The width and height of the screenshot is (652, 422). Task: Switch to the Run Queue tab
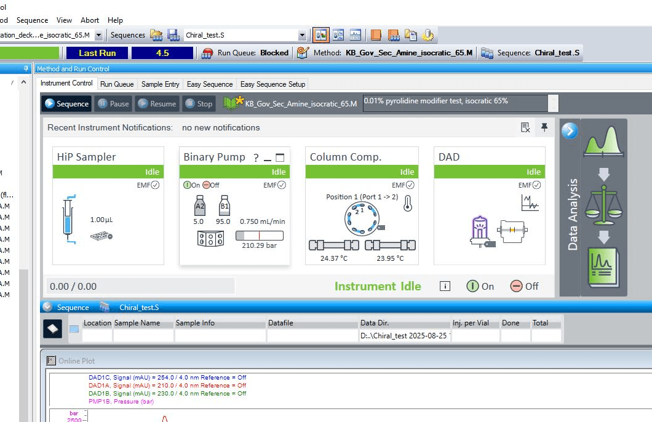(117, 84)
